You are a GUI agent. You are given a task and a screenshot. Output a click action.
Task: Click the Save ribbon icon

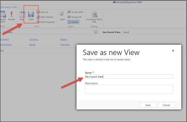coord(31,16)
